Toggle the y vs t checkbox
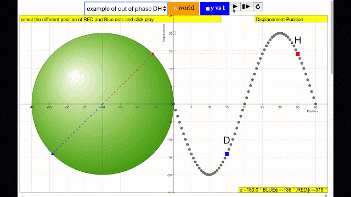Viewport: 351px width, 197px height. [208, 9]
